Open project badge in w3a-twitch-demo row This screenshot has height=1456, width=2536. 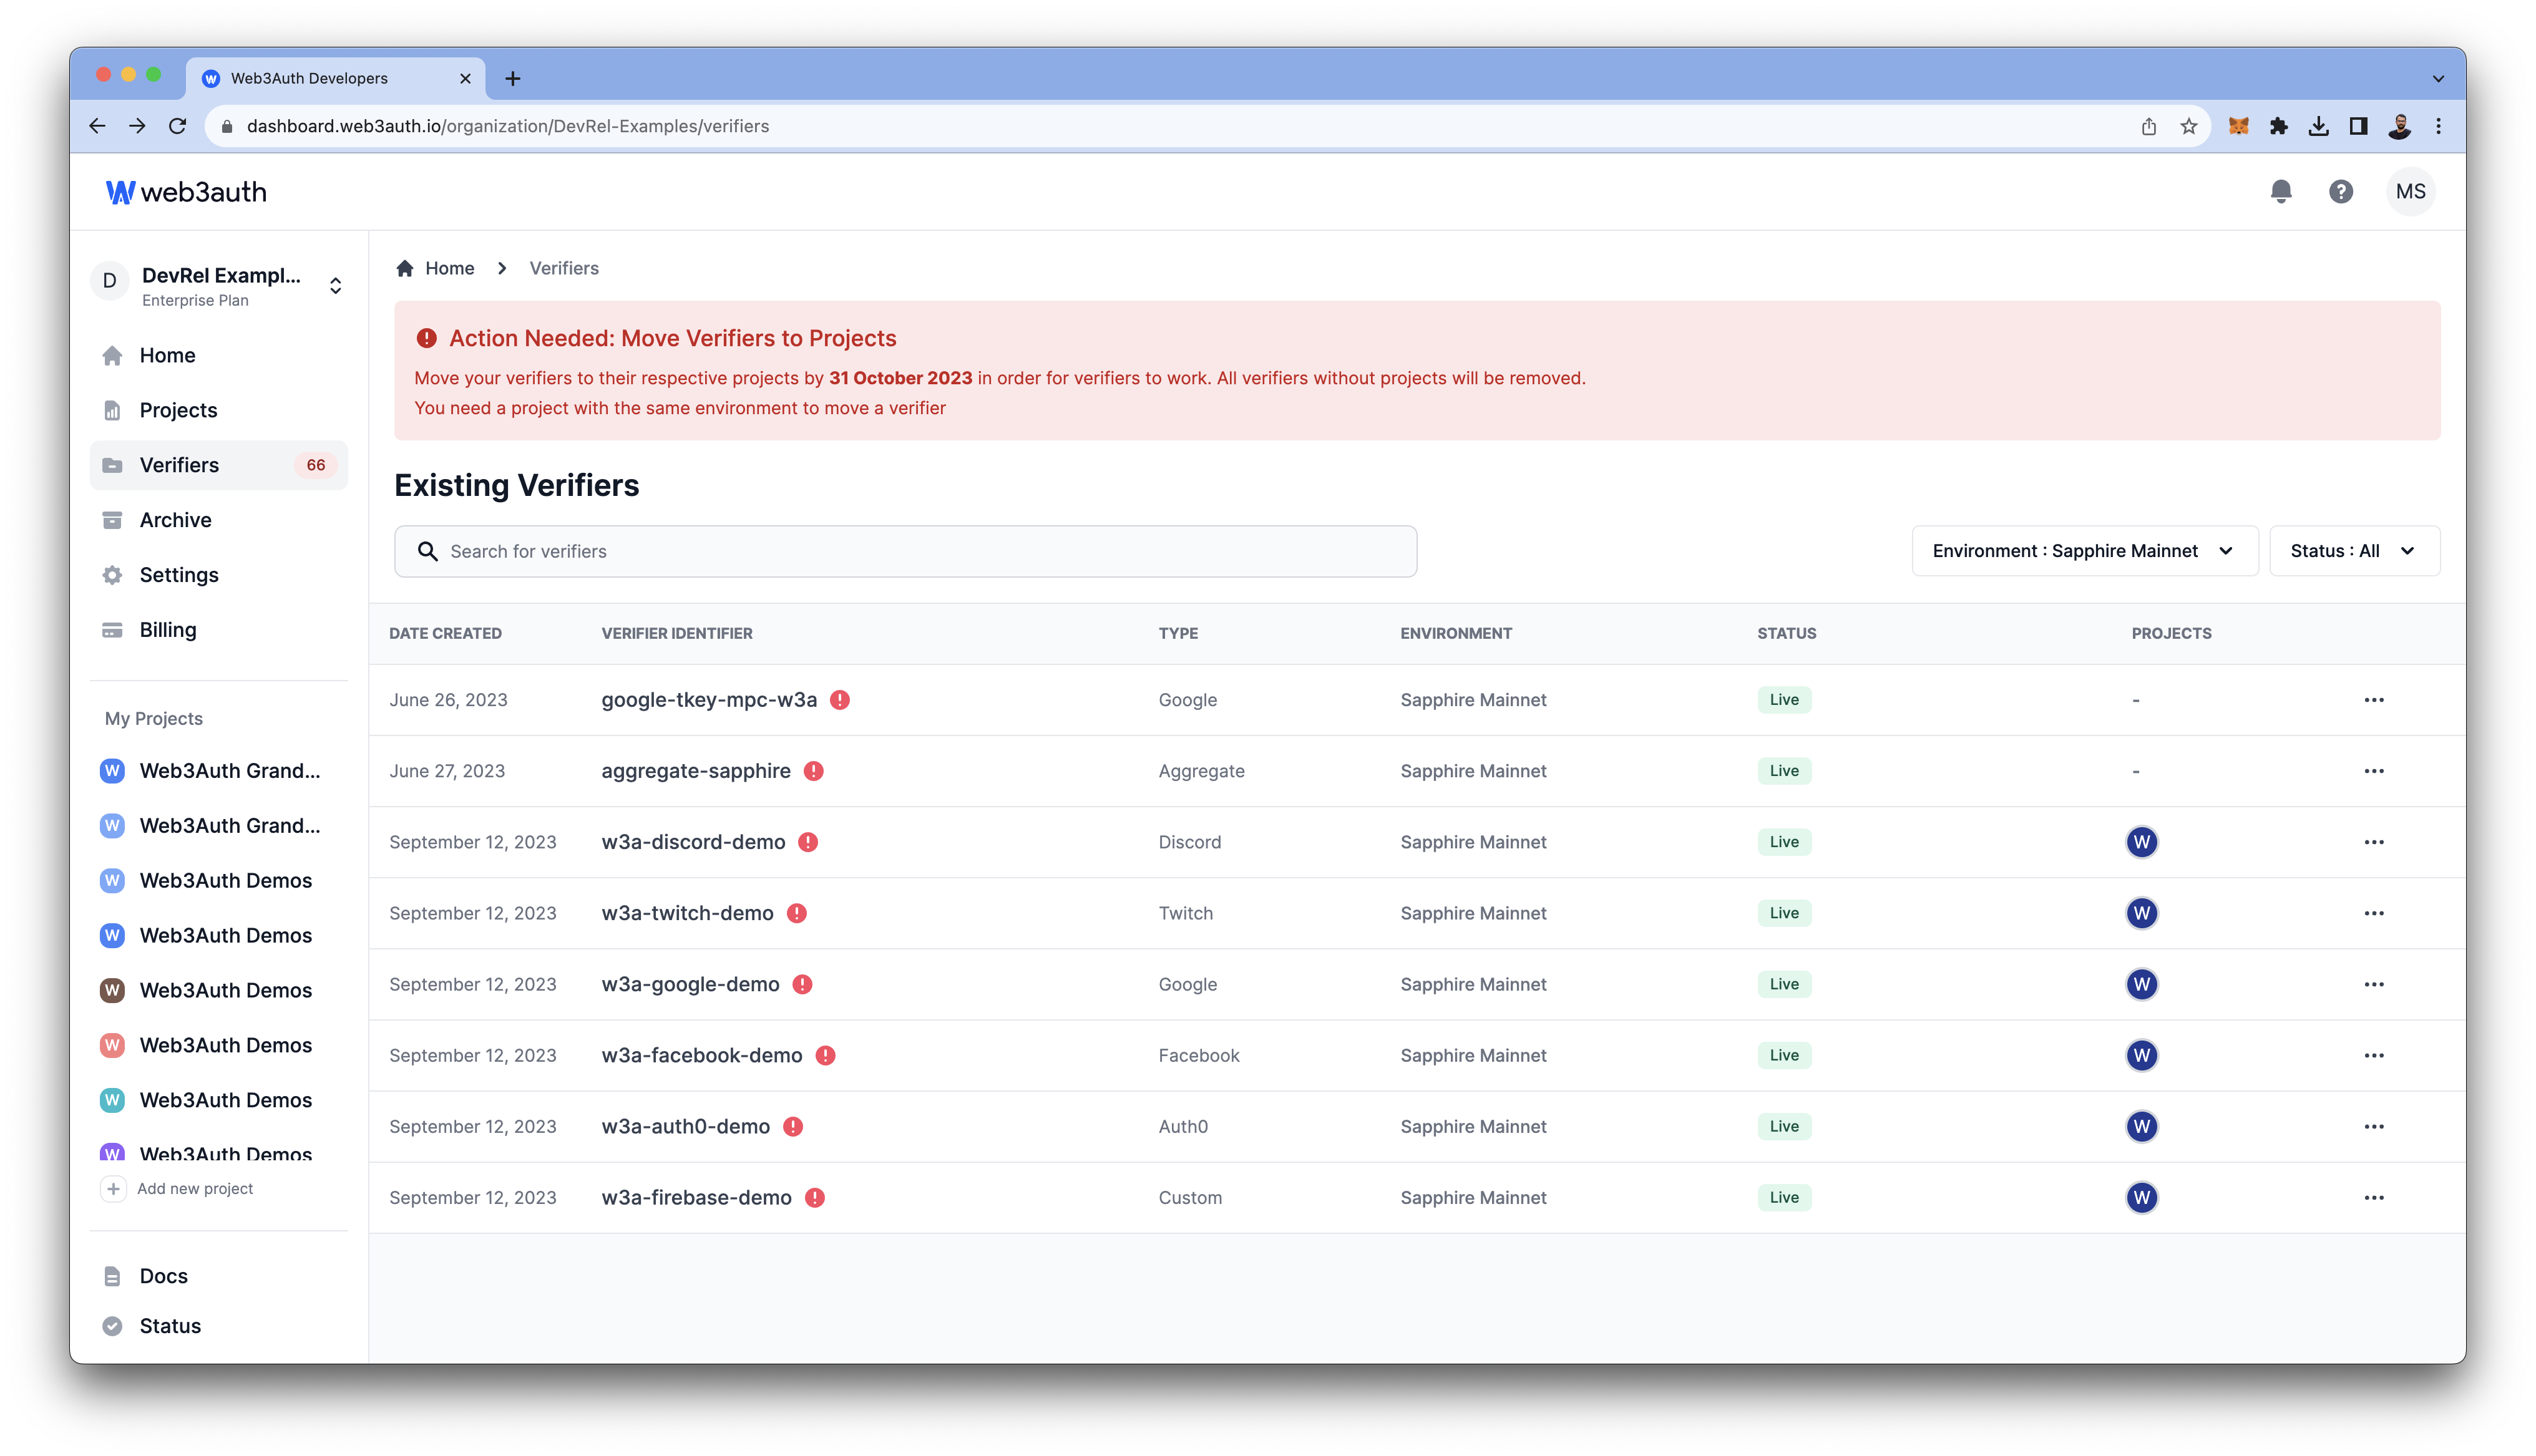pyautogui.click(x=2141, y=913)
